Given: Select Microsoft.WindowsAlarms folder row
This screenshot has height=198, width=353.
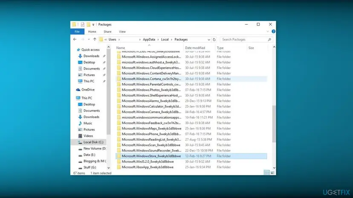Looking at the screenshot, I should pos(191,101).
